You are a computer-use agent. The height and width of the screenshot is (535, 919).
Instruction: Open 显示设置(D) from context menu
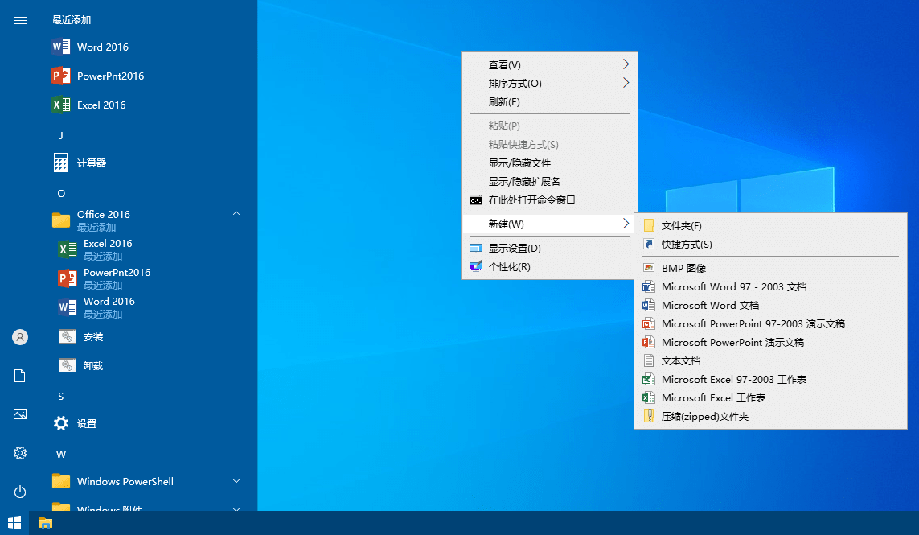point(549,248)
